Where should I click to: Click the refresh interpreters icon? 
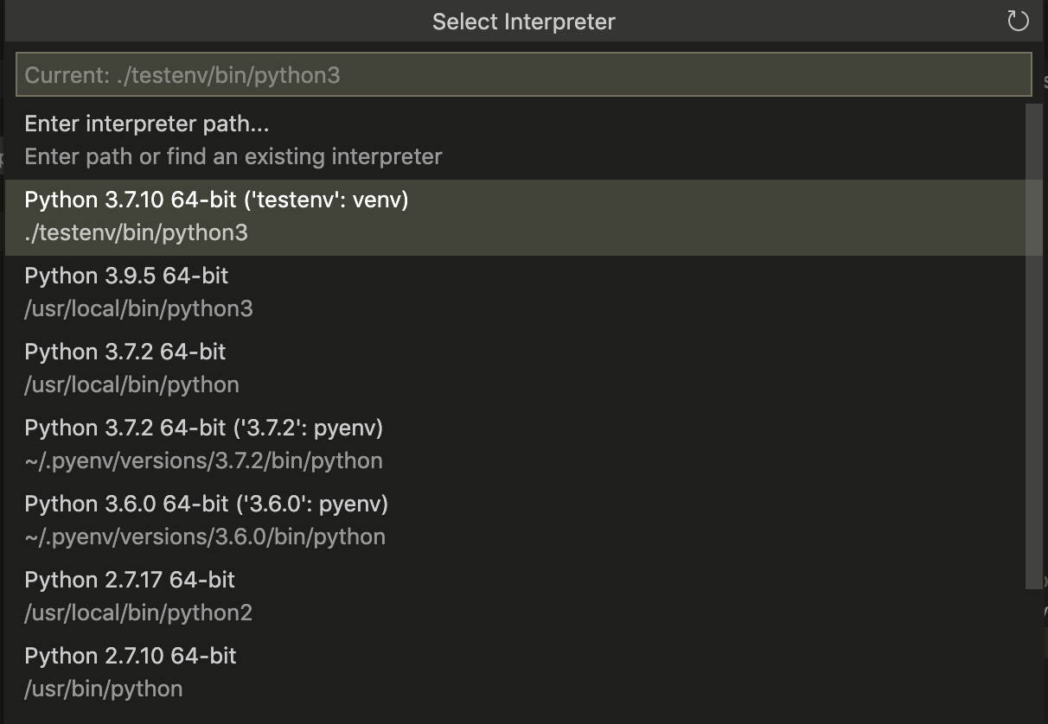pos(1019,21)
